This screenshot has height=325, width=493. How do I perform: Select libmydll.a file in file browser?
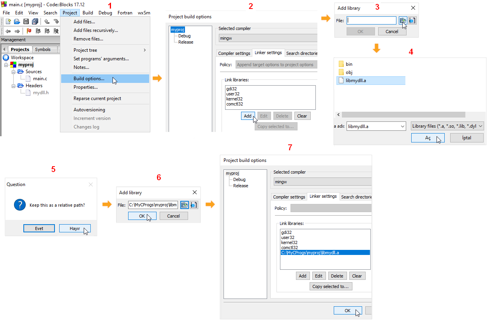[x=371, y=81]
